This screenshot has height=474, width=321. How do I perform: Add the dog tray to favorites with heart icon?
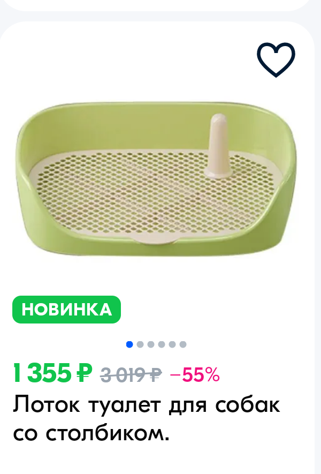point(276,59)
